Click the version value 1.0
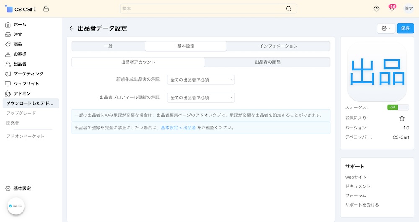Viewport: 419px width, 222px height. [x=406, y=128]
